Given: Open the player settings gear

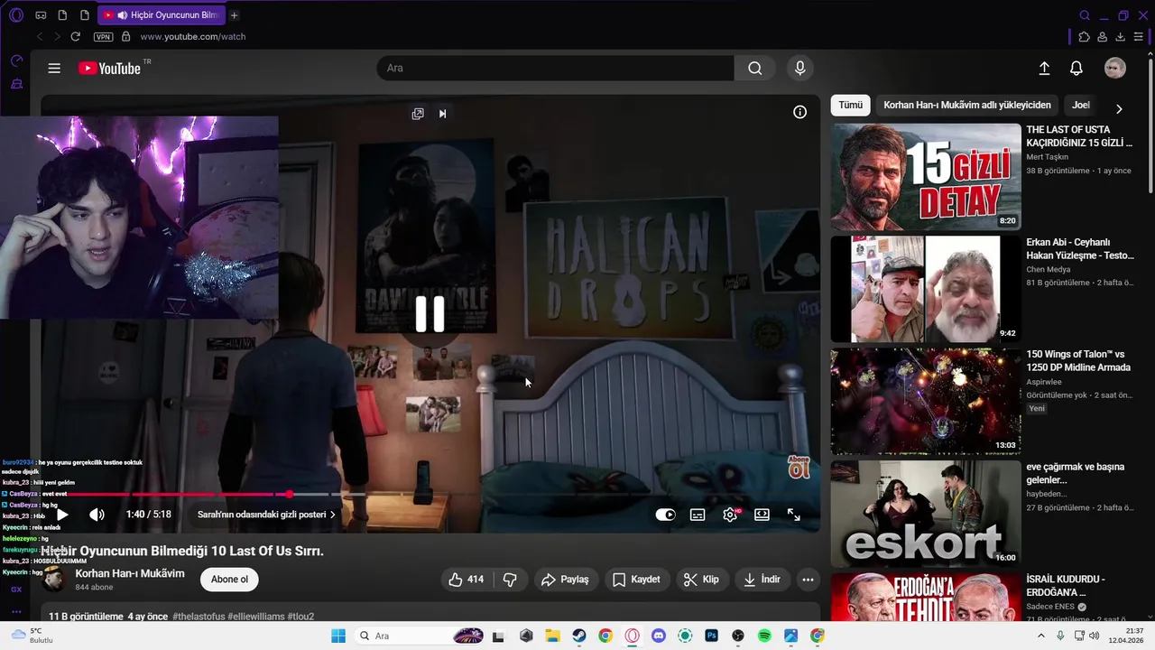Looking at the screenshot, I should 730,515.
